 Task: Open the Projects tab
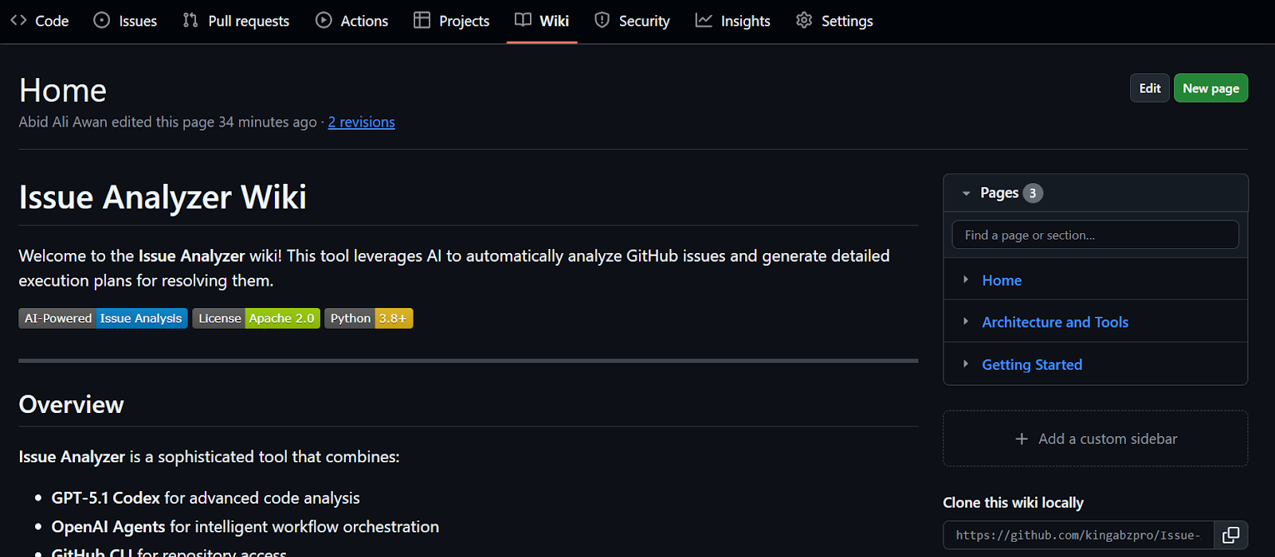pos(451,21)
